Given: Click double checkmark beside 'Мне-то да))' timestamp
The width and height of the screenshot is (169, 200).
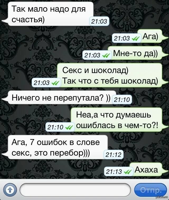Looking at the screenshot, I should point(106,56).
